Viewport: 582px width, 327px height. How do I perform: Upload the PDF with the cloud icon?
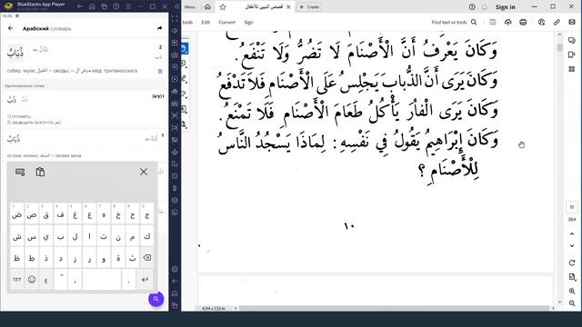pyautogui.click(x=507, y=22)
